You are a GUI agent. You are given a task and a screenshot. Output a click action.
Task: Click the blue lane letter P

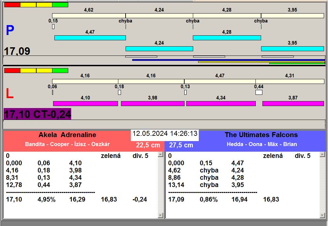[10, 31]
